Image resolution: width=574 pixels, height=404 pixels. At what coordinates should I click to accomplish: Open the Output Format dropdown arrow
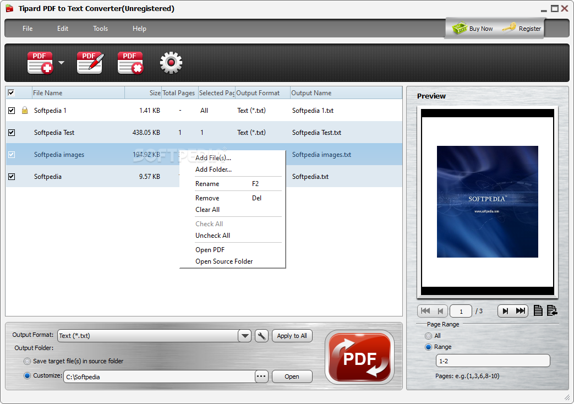(244, 336)
